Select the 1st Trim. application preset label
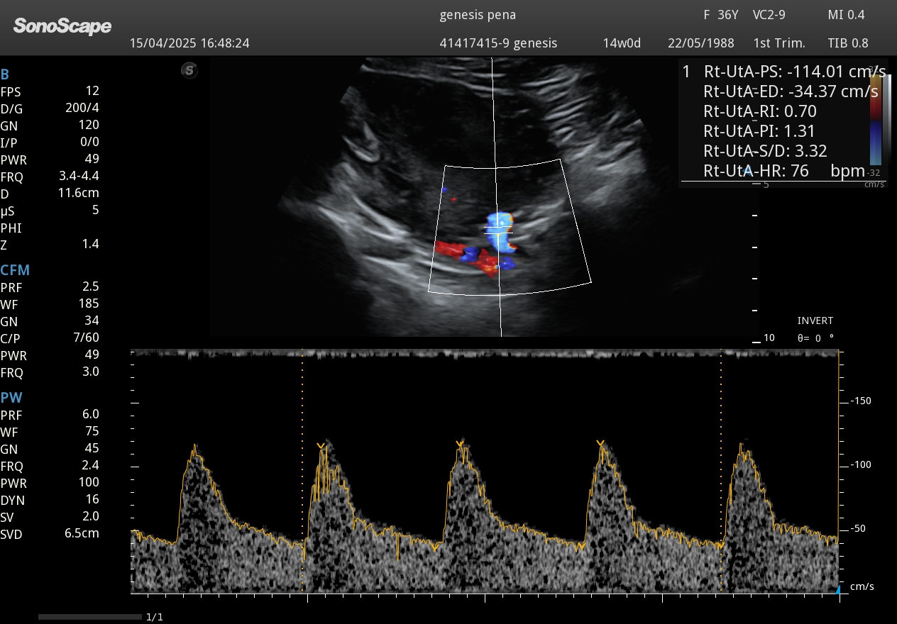This screenshot has width=897, height=624. 779,43
